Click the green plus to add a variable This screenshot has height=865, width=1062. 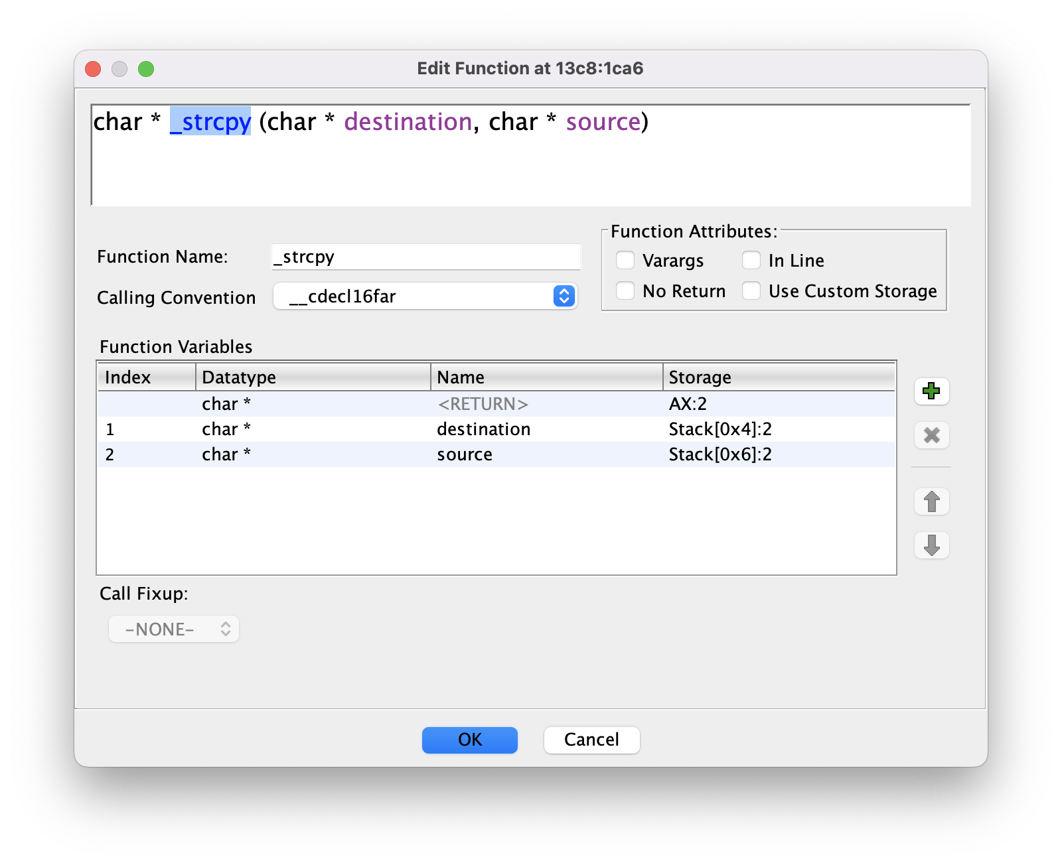tap(932, 391)
